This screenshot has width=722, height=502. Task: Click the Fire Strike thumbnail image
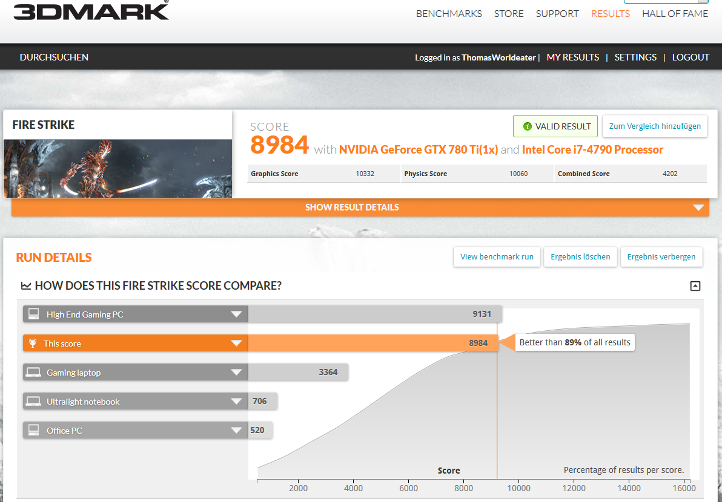118,169
